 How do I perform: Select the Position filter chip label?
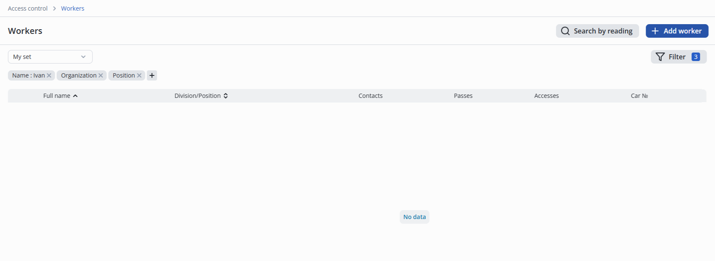[123, 75]
